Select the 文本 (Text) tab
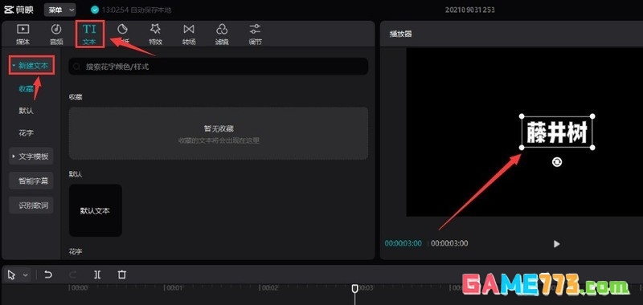Screen dimensions: 643x305 coord(90,34)
